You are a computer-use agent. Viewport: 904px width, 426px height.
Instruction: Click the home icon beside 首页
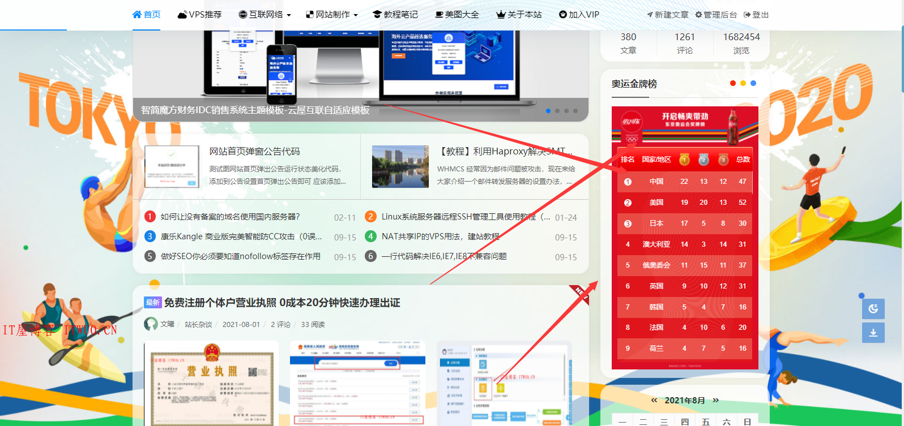tap(137, 15)
